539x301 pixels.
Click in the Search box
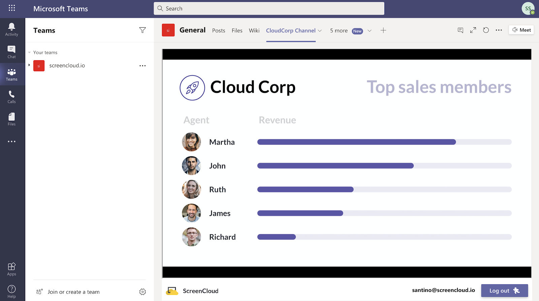269,8
